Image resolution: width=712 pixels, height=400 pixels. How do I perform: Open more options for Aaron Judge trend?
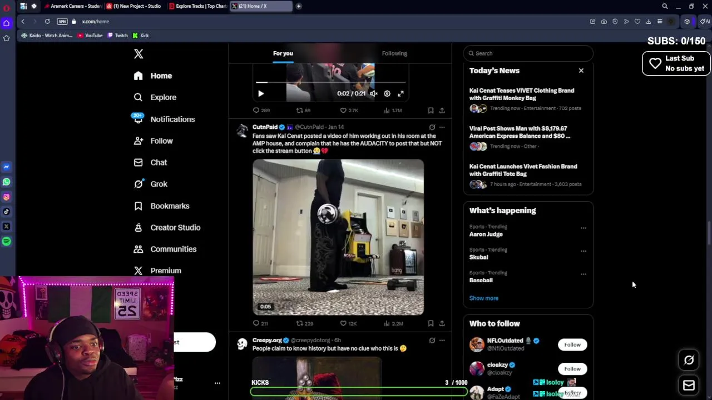(x=584, y=228)
